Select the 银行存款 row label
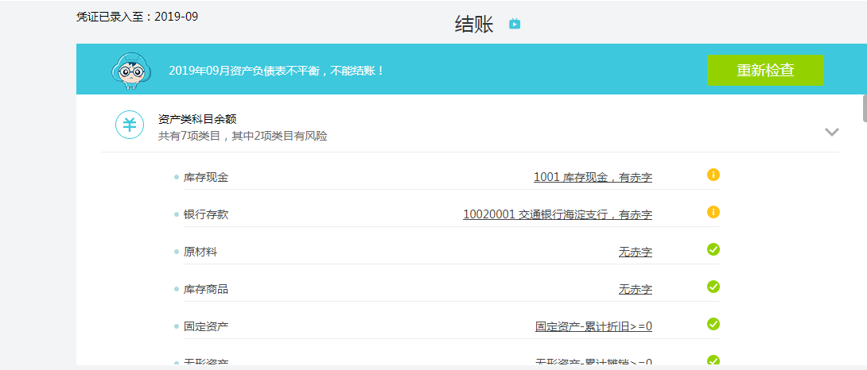This screenshot has height=370, width=867. pos(206,214)
